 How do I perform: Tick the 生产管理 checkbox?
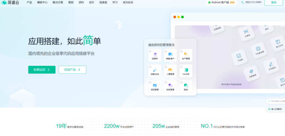tap(181, 51)
